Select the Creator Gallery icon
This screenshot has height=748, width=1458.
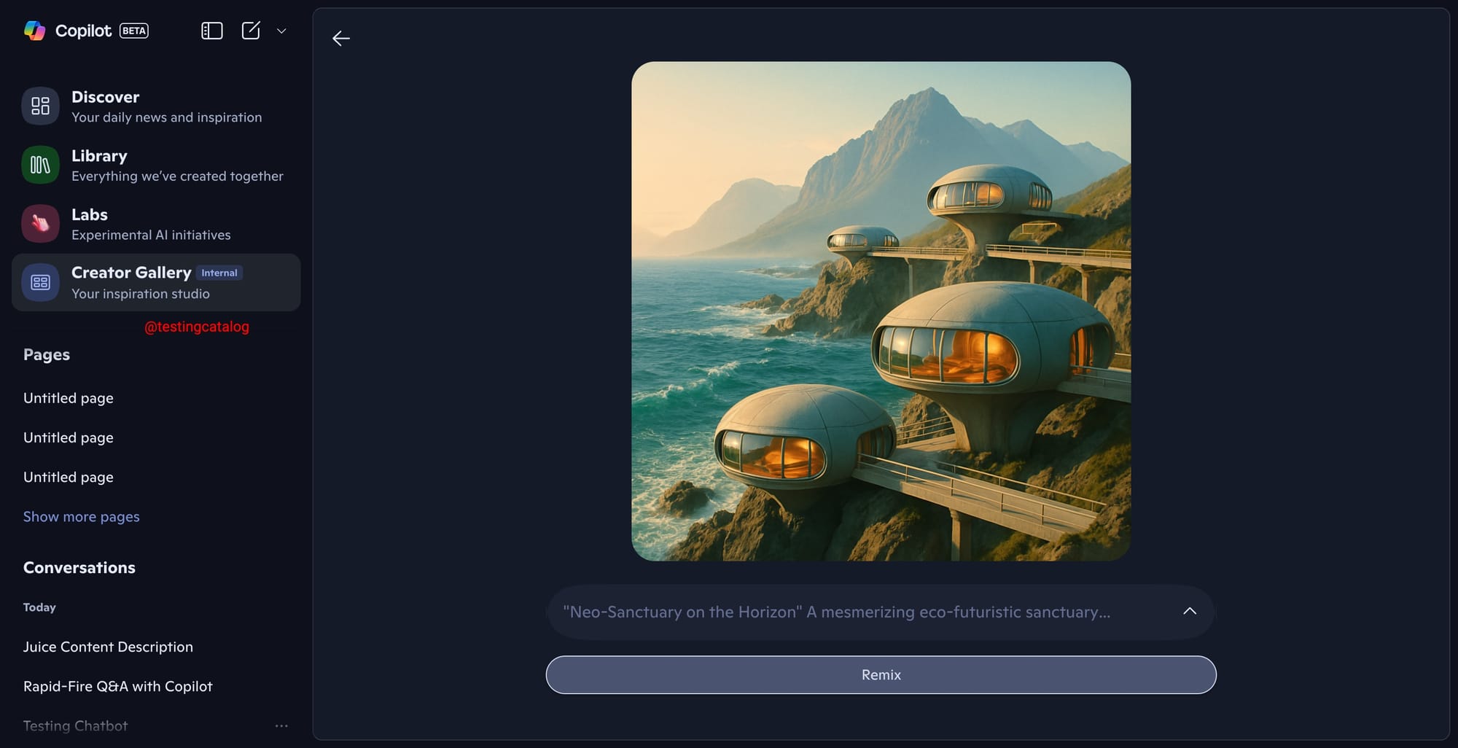point(40,282)
